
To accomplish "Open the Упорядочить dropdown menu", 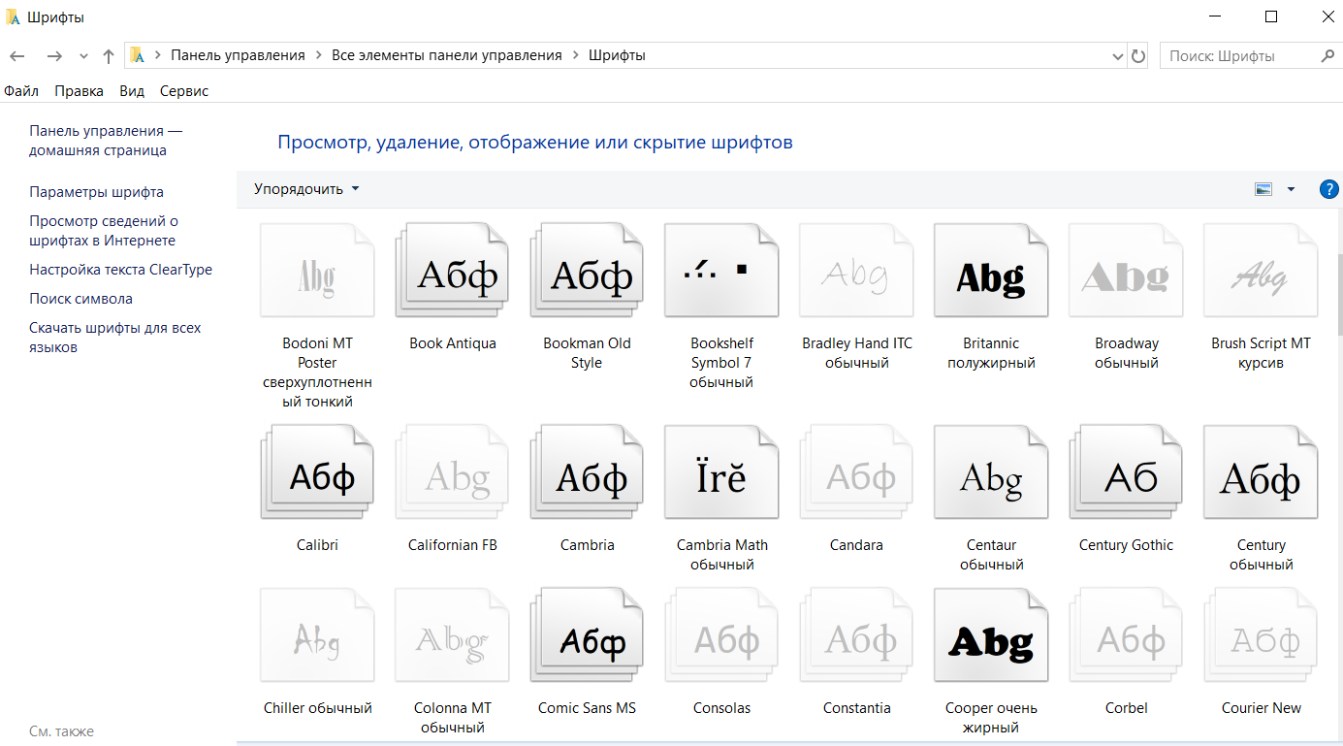I will [x=306, y=189].
